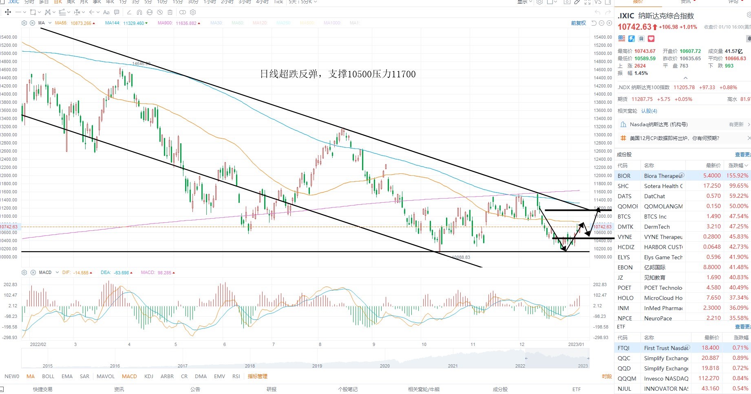Toggle the 前复权 price adjustment option
Viewport: 751px width, 394px height.
click(x=578, y=23)
